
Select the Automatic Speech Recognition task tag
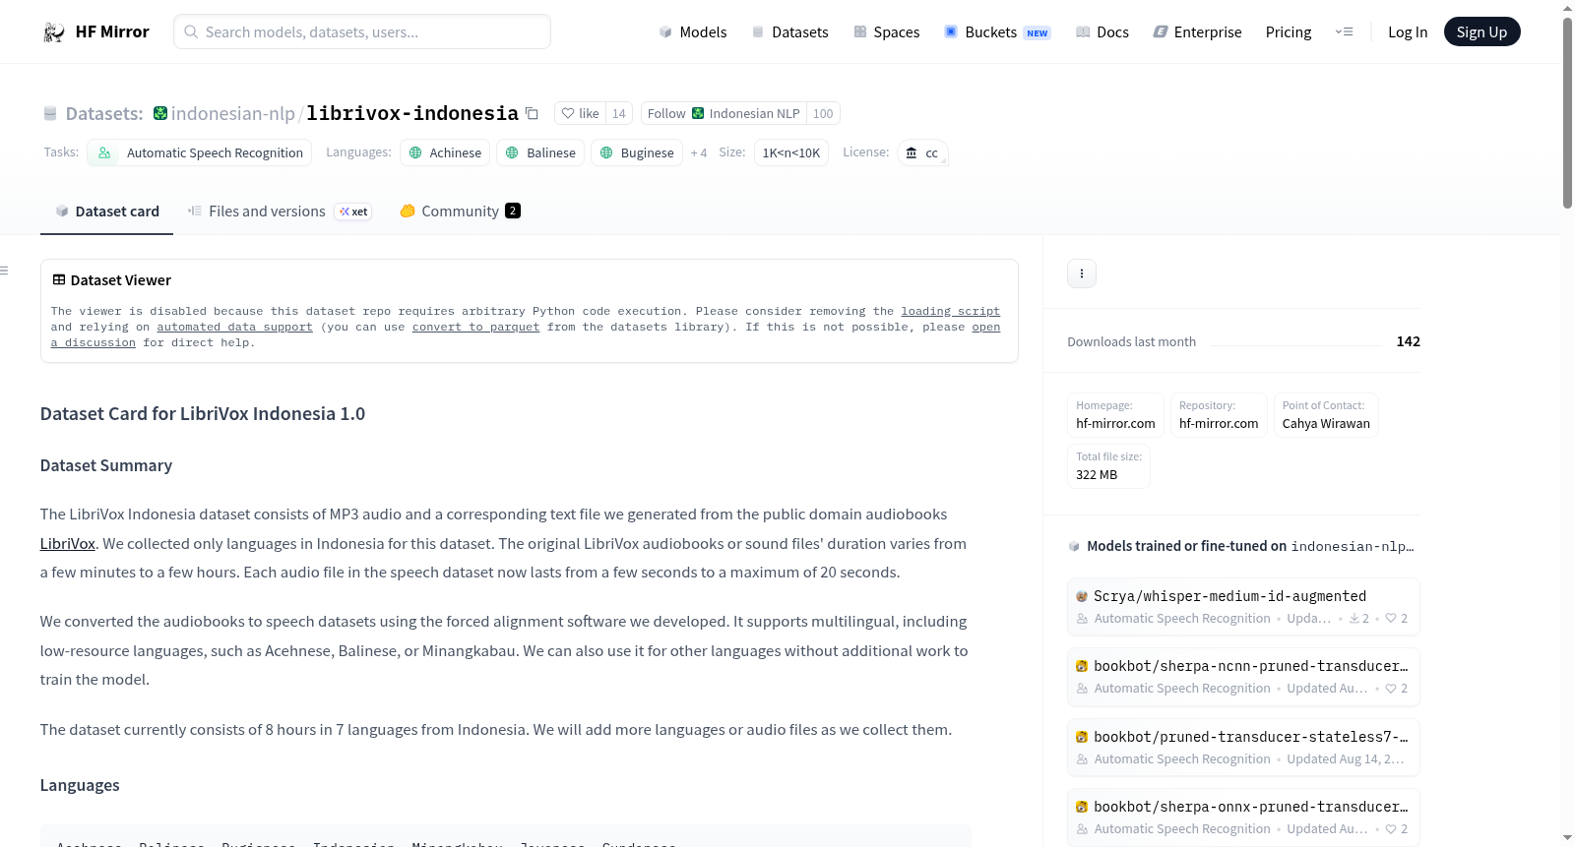coord(200,152)
